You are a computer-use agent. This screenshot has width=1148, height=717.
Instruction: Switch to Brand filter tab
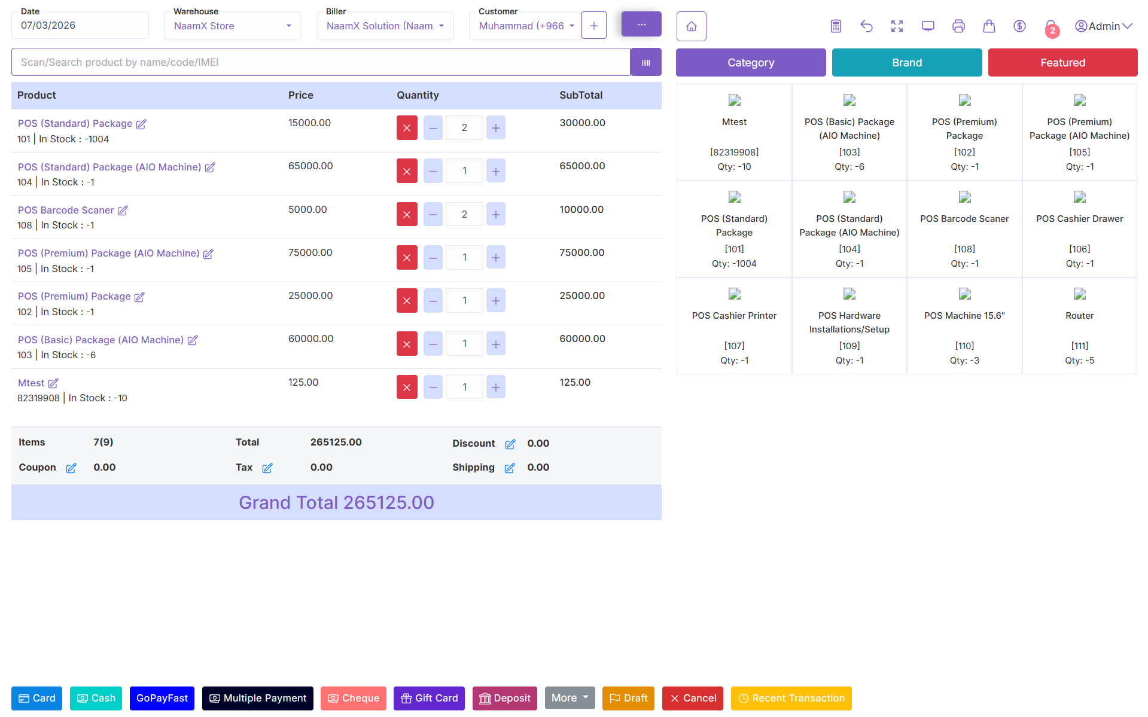(x=907, y=62)
